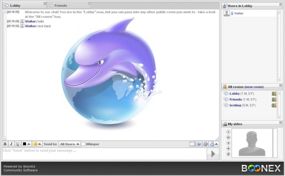Toggle italic text formatting

click(x=11, y=144)
